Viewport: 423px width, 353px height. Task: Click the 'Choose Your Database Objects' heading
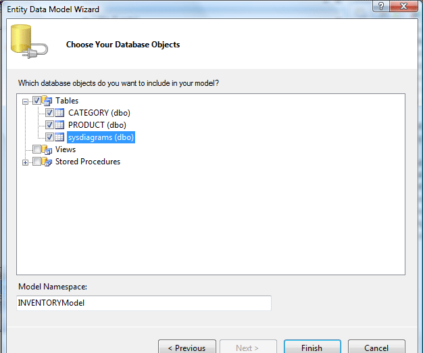pyautogui.click(x=123, y=45)
